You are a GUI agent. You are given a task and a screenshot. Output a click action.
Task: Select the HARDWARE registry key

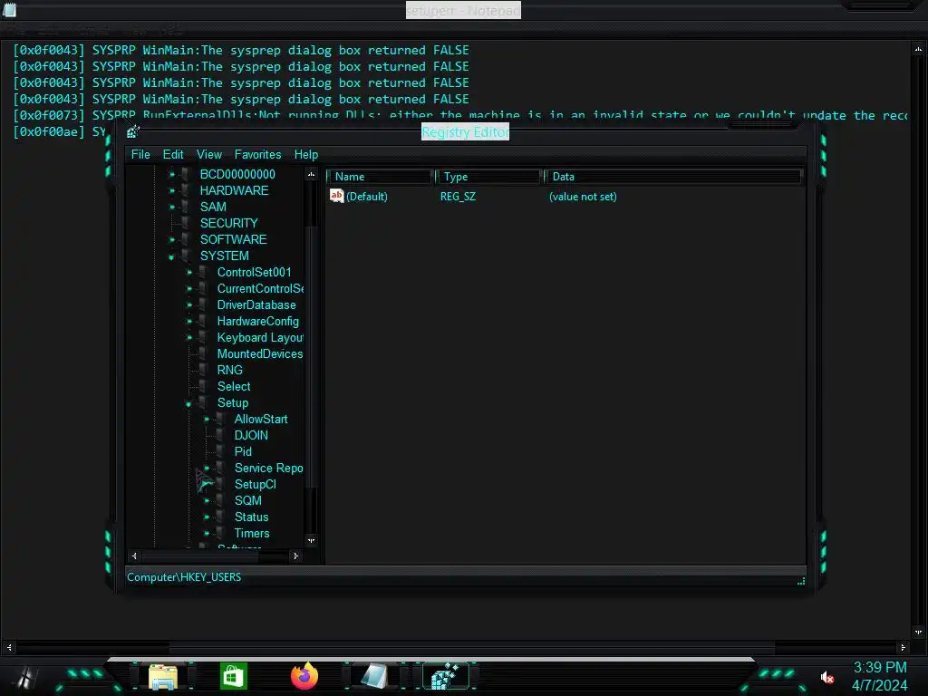[x=234, y=190]
